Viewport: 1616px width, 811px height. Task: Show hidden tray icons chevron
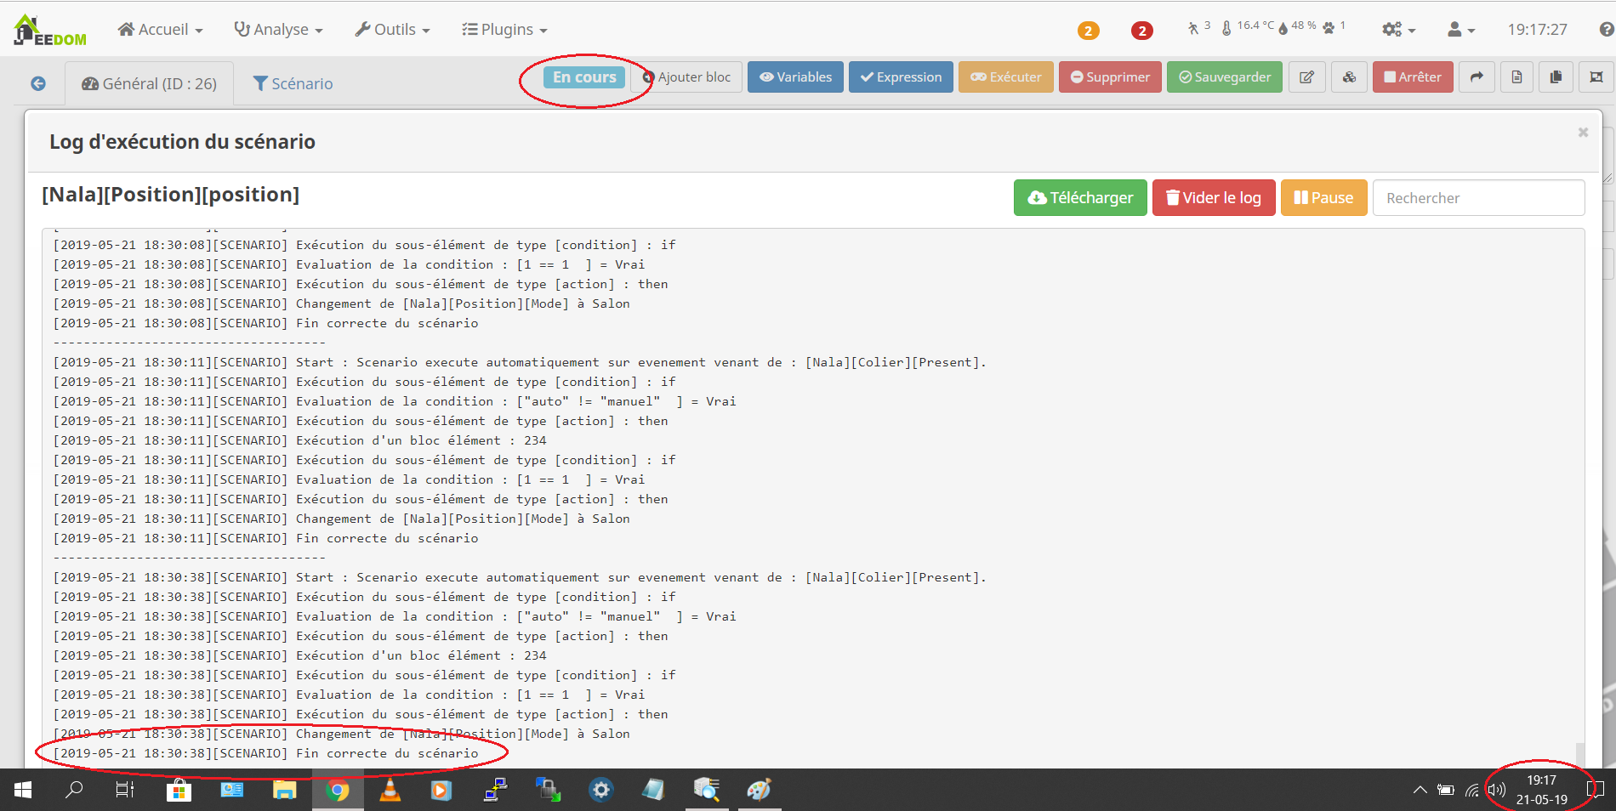pyautogui.click(x=1420, y=791)
